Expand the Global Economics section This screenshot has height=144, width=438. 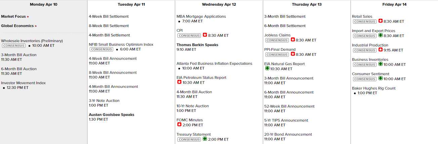[18, 26]
